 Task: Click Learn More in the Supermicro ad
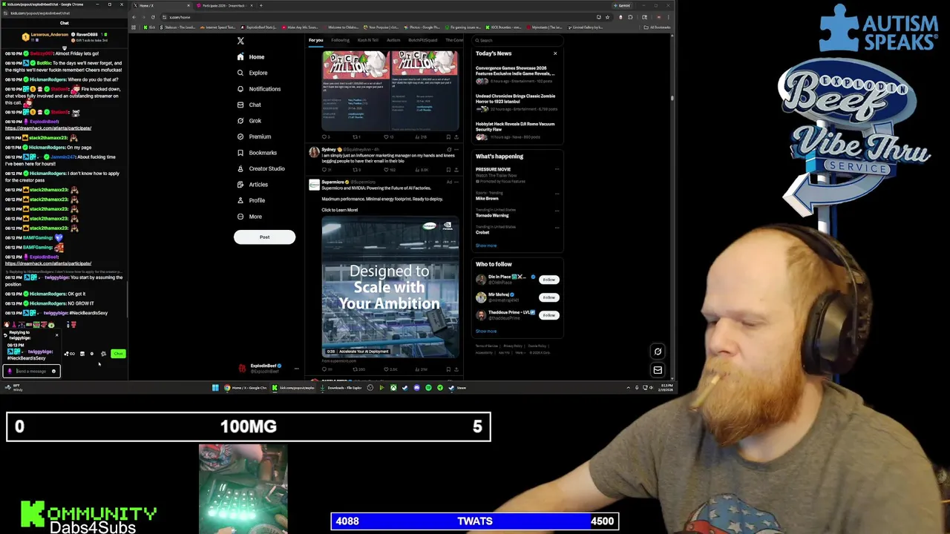click(340, 210)
